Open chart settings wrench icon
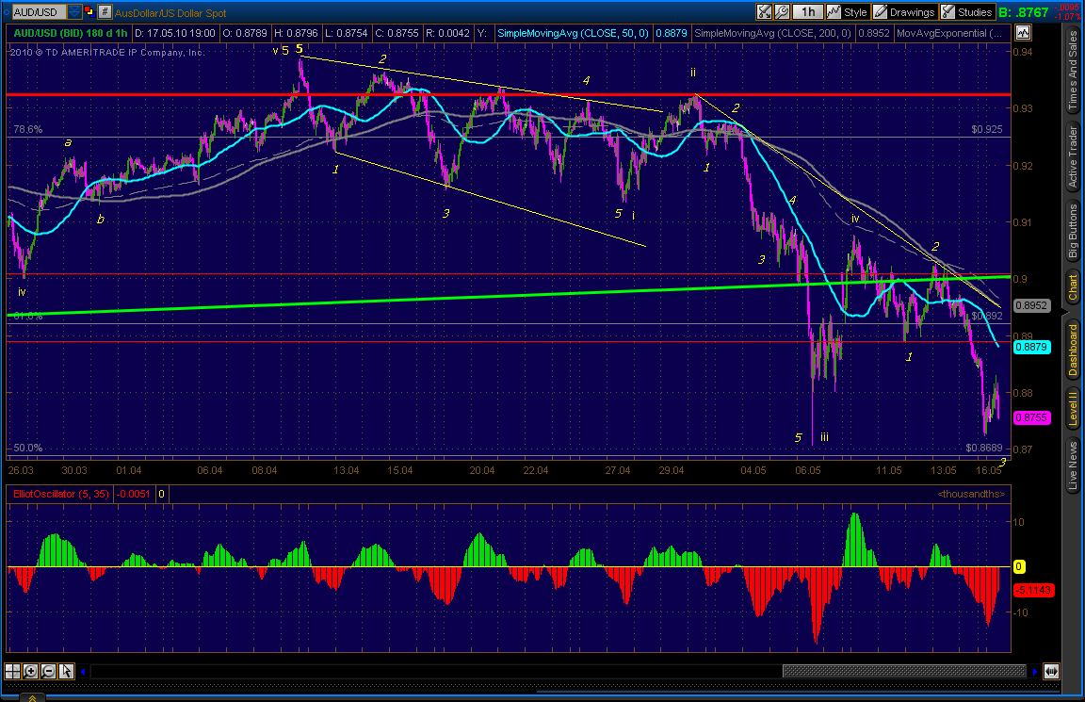 tap(782, 11)
